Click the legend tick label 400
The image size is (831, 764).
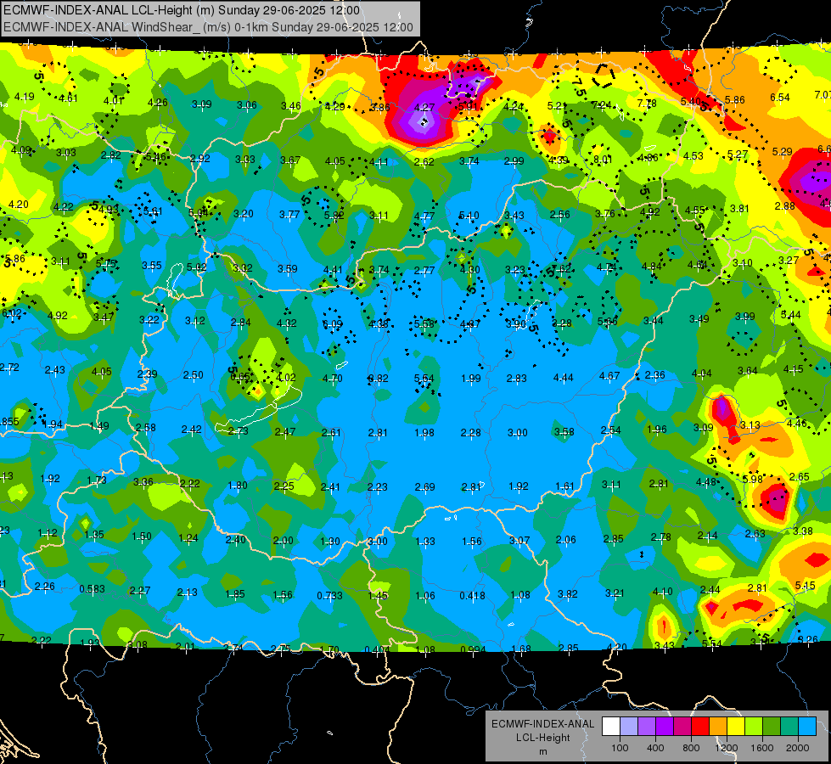655,748
